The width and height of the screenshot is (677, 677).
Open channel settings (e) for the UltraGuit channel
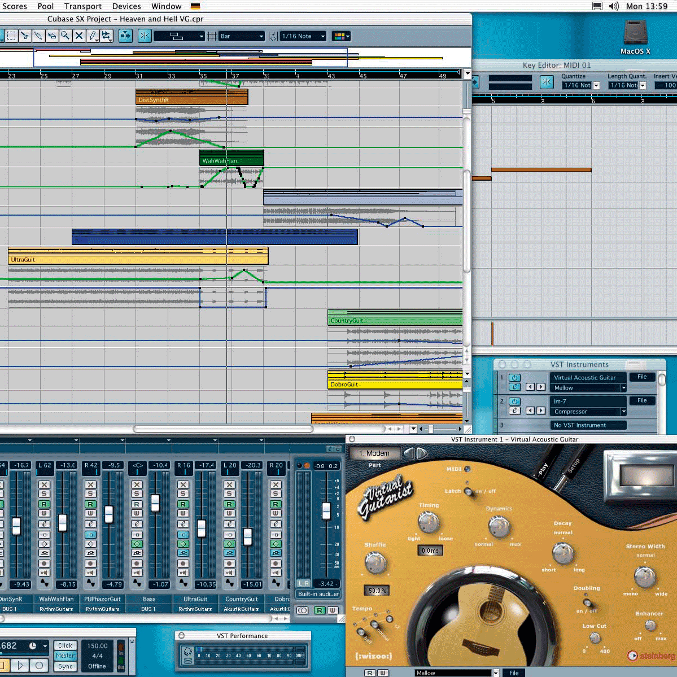pos(184,524)
